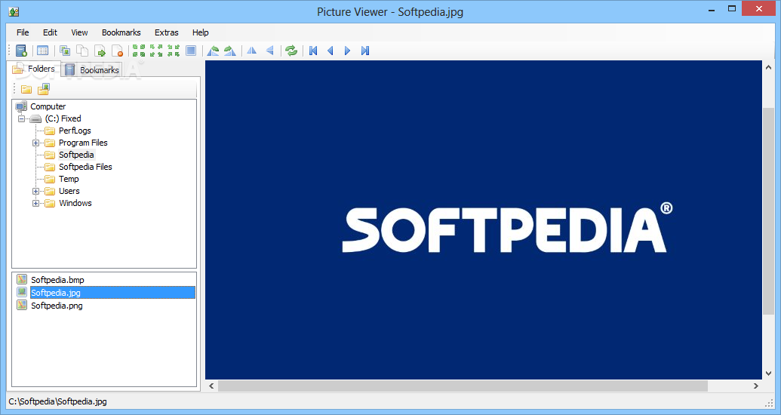781x415 pixels.
Task: Go to the previous image
Action: click(331, 51)
